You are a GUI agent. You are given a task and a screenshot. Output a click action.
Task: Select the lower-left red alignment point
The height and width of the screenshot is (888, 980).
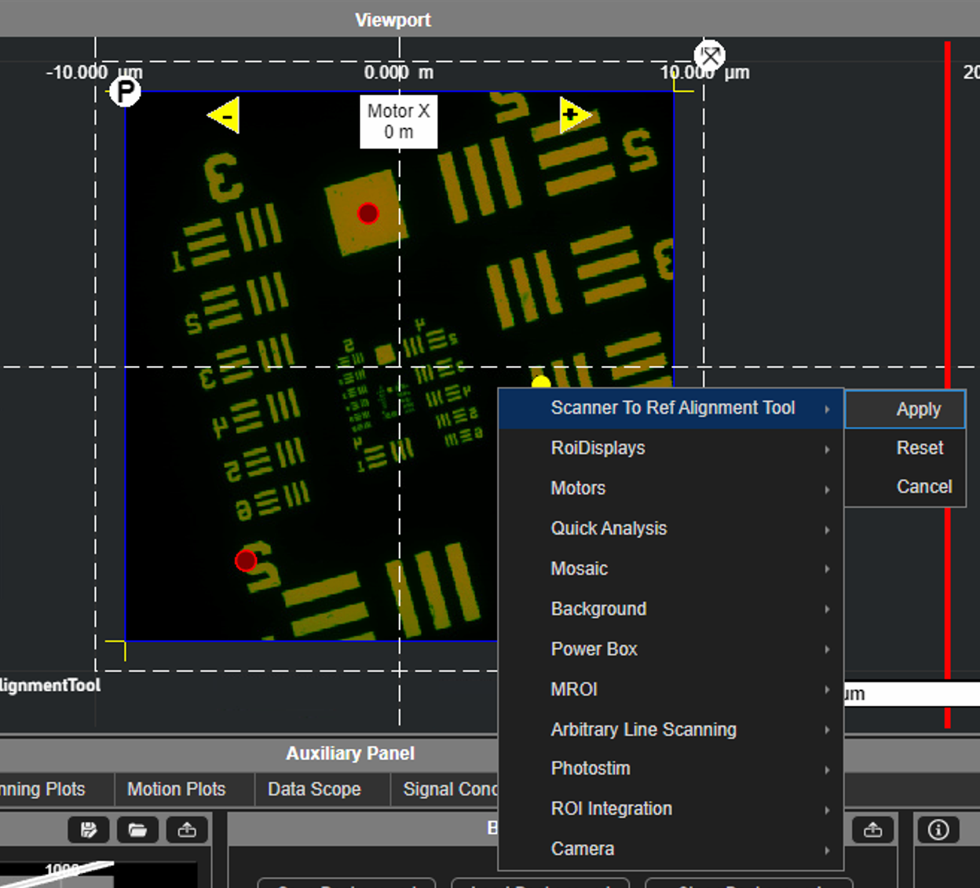pos(246,561)
